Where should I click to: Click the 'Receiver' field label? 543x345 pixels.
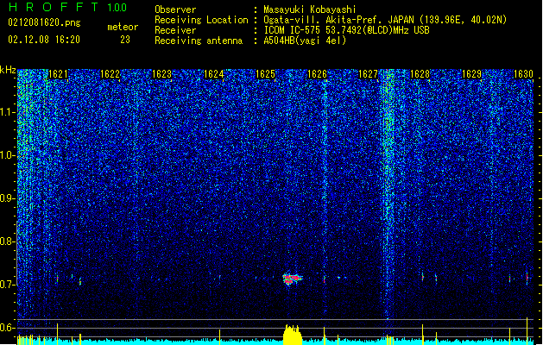[x=175, y=30]
